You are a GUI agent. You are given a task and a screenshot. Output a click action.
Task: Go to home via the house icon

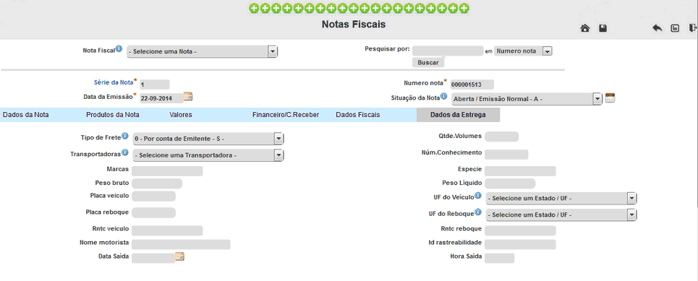point(585,28)
